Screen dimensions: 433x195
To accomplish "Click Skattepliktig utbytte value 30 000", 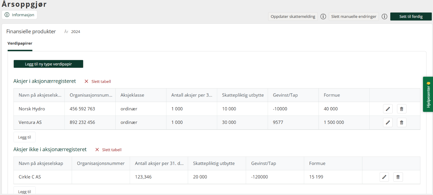I will (229, 123).
